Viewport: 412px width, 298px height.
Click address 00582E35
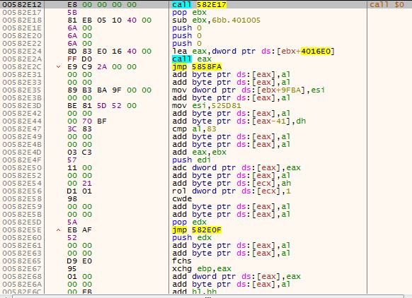22,90
